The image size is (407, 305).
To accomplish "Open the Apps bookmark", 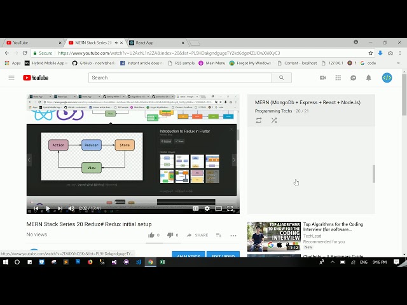I will [13, 63].
